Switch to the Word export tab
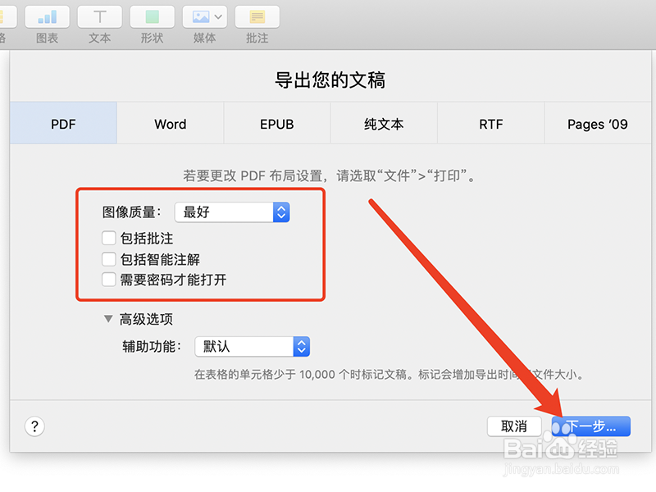This screenshot has width=656, height=492. [x=170, y=124]
